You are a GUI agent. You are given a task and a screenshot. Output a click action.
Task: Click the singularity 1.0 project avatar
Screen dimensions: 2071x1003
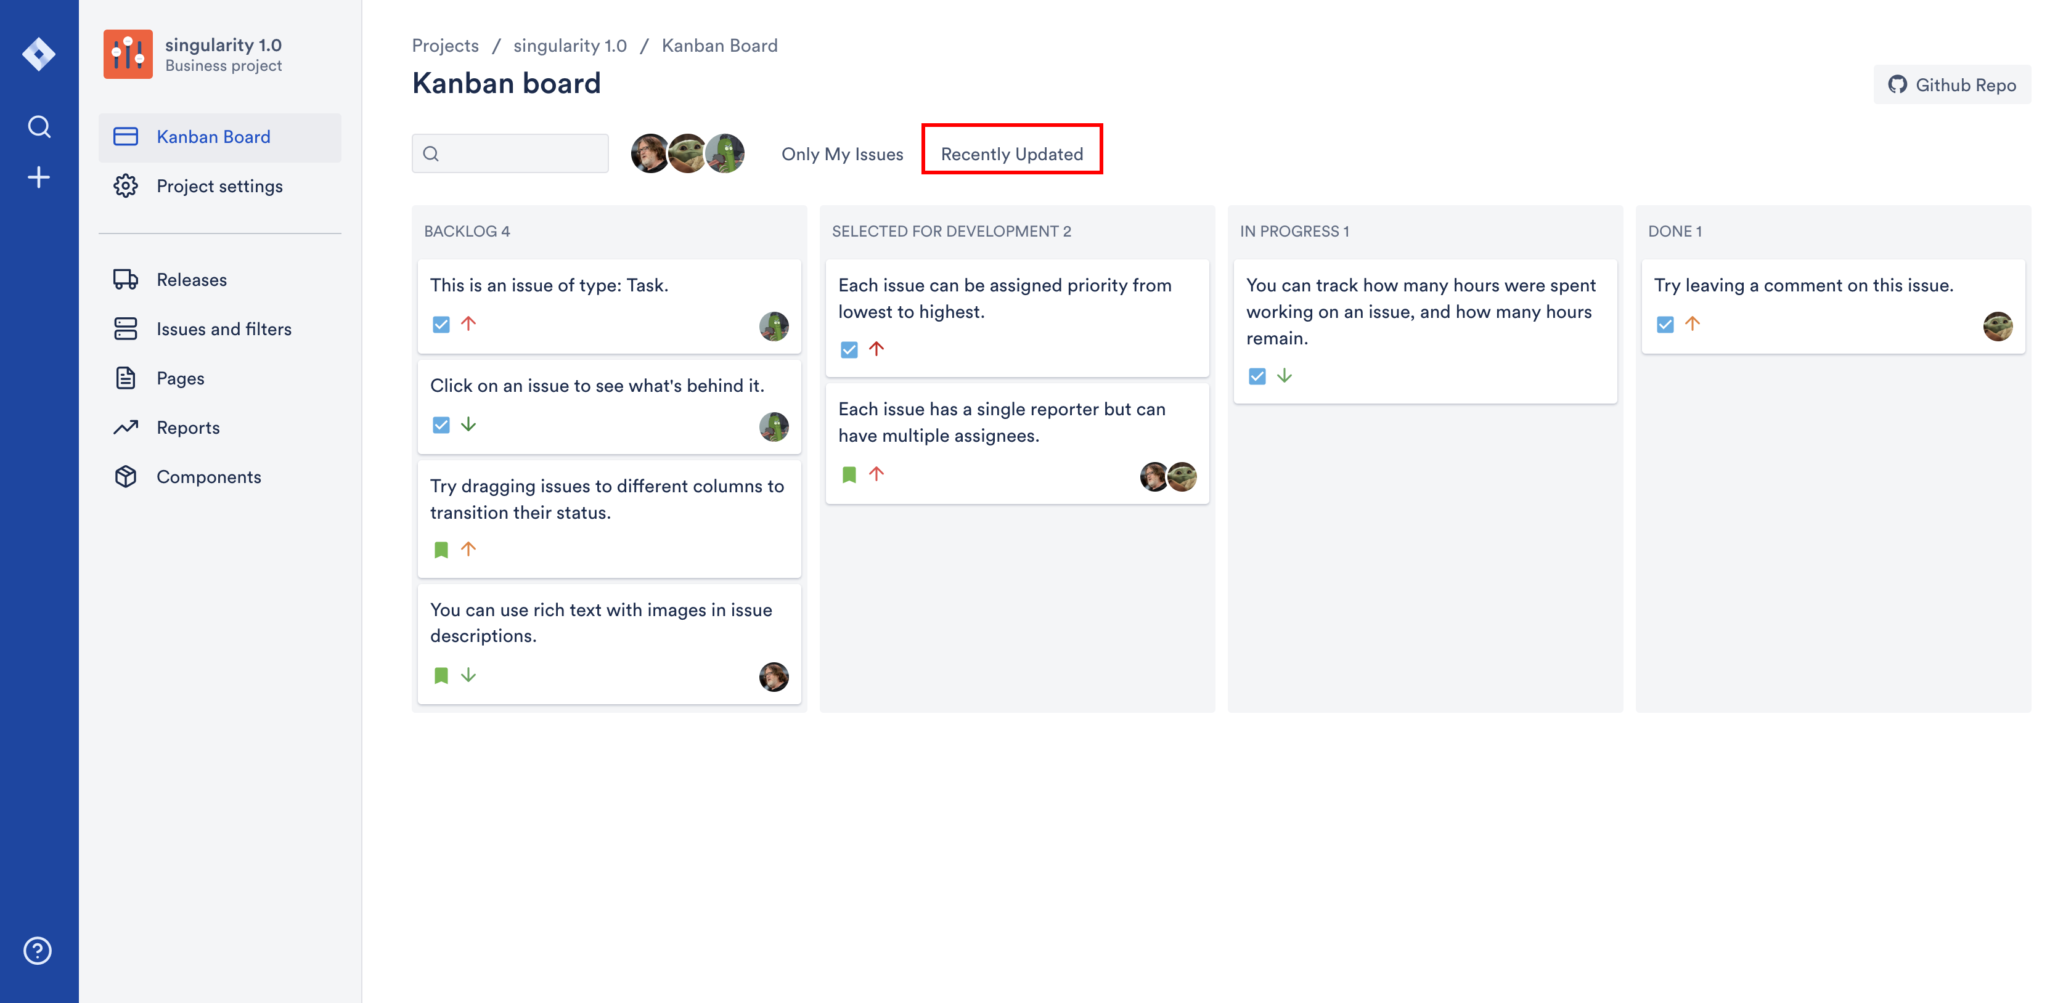[x=128, y=54]
